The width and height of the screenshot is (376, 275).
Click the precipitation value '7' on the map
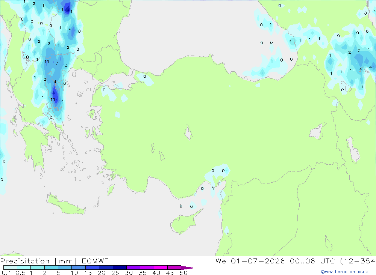point(57,63)
